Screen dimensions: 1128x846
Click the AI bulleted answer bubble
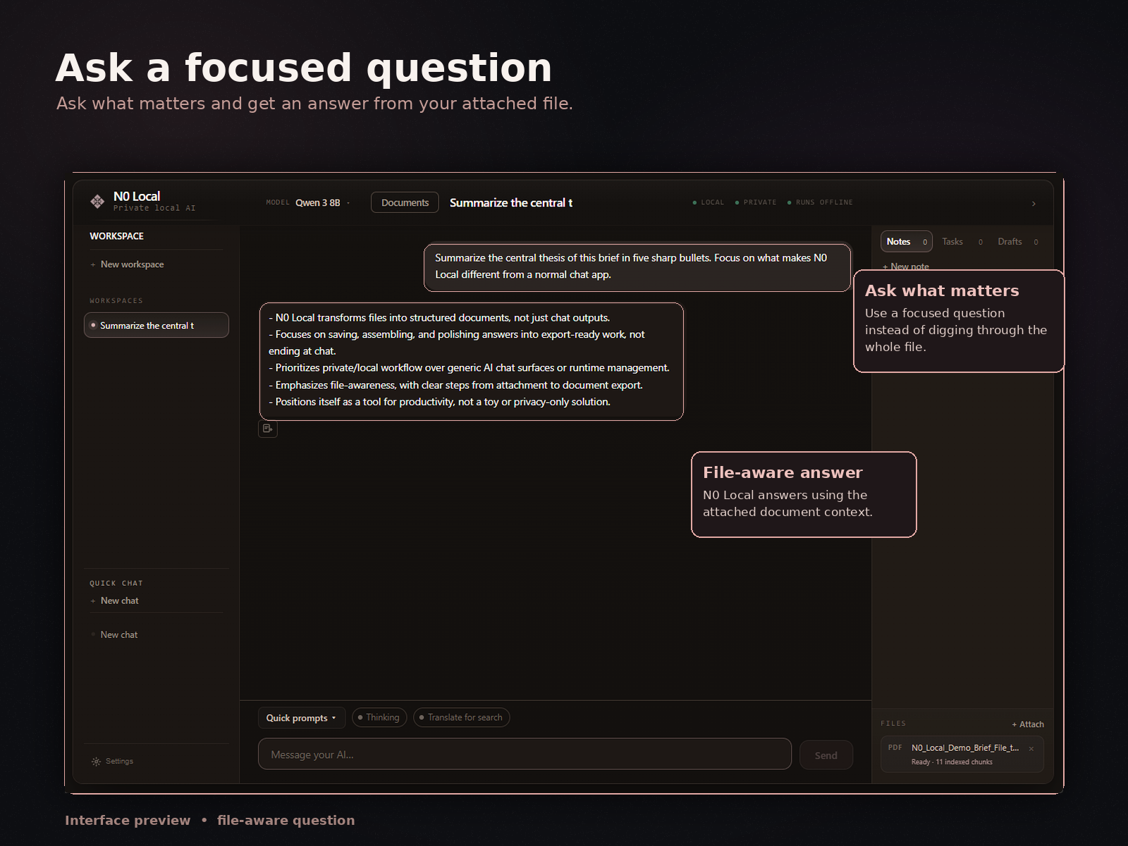(472, 361)
